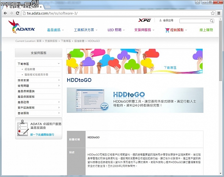Click the HDDtoGO page heading
Viewport: 224px width, 177px height.
pyautogui.click(x=79, y=80)
